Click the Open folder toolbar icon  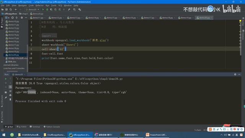[x=2, y=10]
